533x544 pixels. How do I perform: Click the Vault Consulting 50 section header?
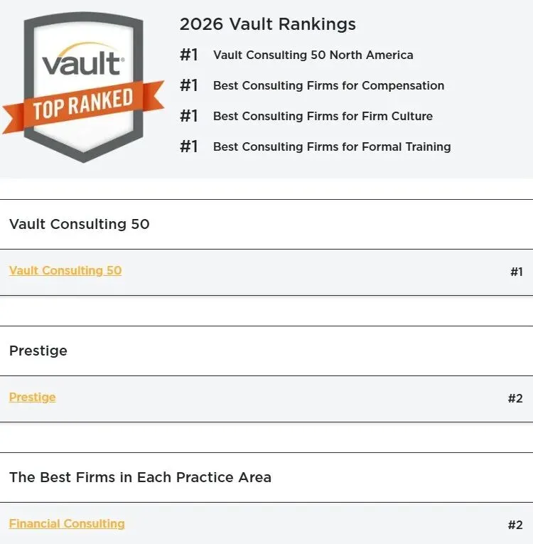(x=79, y=224)
